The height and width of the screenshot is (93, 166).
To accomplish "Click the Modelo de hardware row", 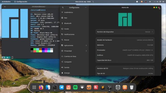I will click(x=125, y=40).
